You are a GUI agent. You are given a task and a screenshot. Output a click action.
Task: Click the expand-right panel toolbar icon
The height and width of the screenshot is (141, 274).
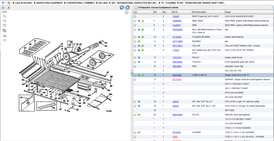(8, 7)
